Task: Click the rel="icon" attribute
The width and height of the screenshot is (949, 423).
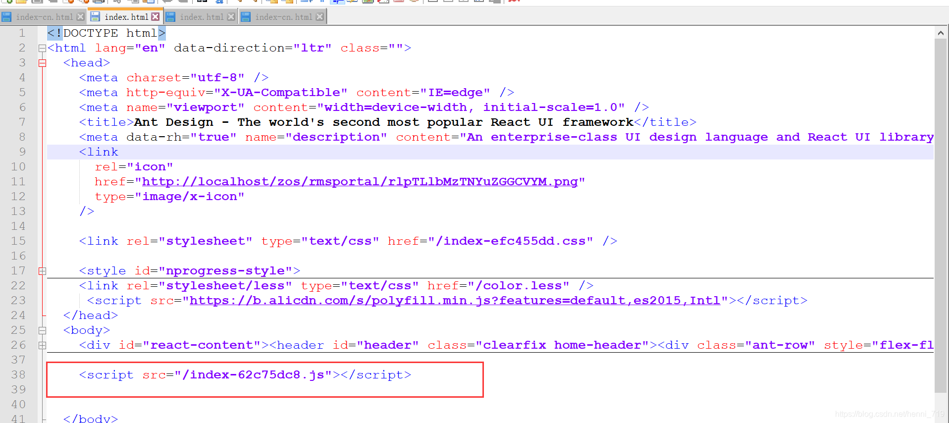Action: point(134,167)
